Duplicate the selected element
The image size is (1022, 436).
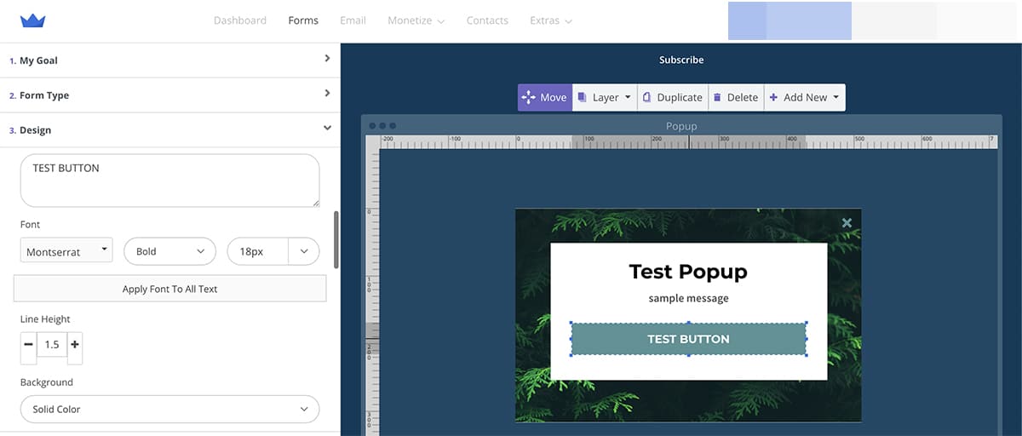pos(673,97)
